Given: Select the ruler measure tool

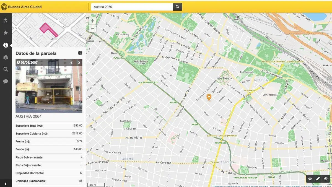Looking at the screenshot, I should [318, 179].
